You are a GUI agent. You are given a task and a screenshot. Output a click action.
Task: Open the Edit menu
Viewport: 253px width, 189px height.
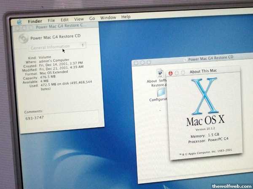coord(65,20)
